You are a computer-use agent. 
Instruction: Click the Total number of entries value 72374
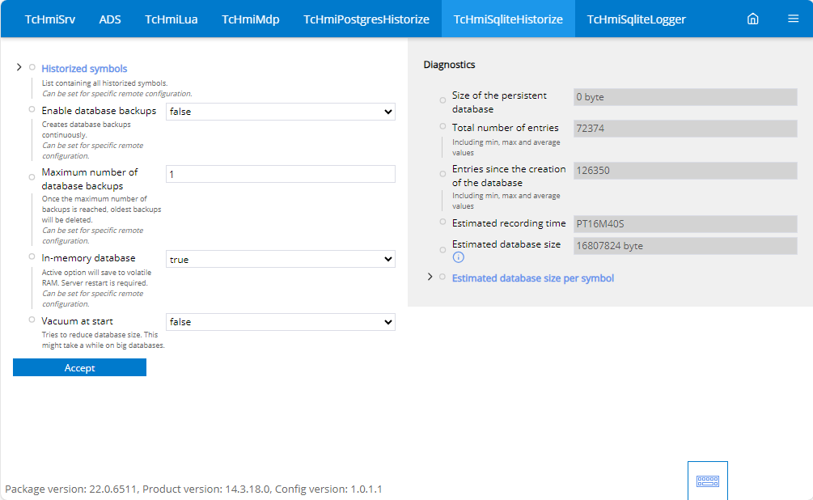(685, 128)
